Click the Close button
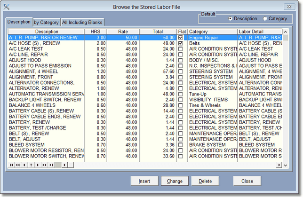Image resolution: width=303 pixels, height=198 pixels. (x=247, y=181)
